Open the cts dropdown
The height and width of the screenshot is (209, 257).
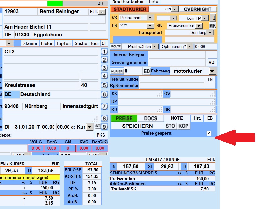(x=175, y=9)
